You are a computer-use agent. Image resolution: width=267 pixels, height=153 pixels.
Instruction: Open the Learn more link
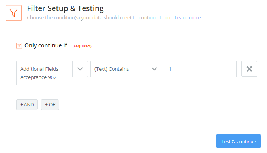[x=188, y=17]
